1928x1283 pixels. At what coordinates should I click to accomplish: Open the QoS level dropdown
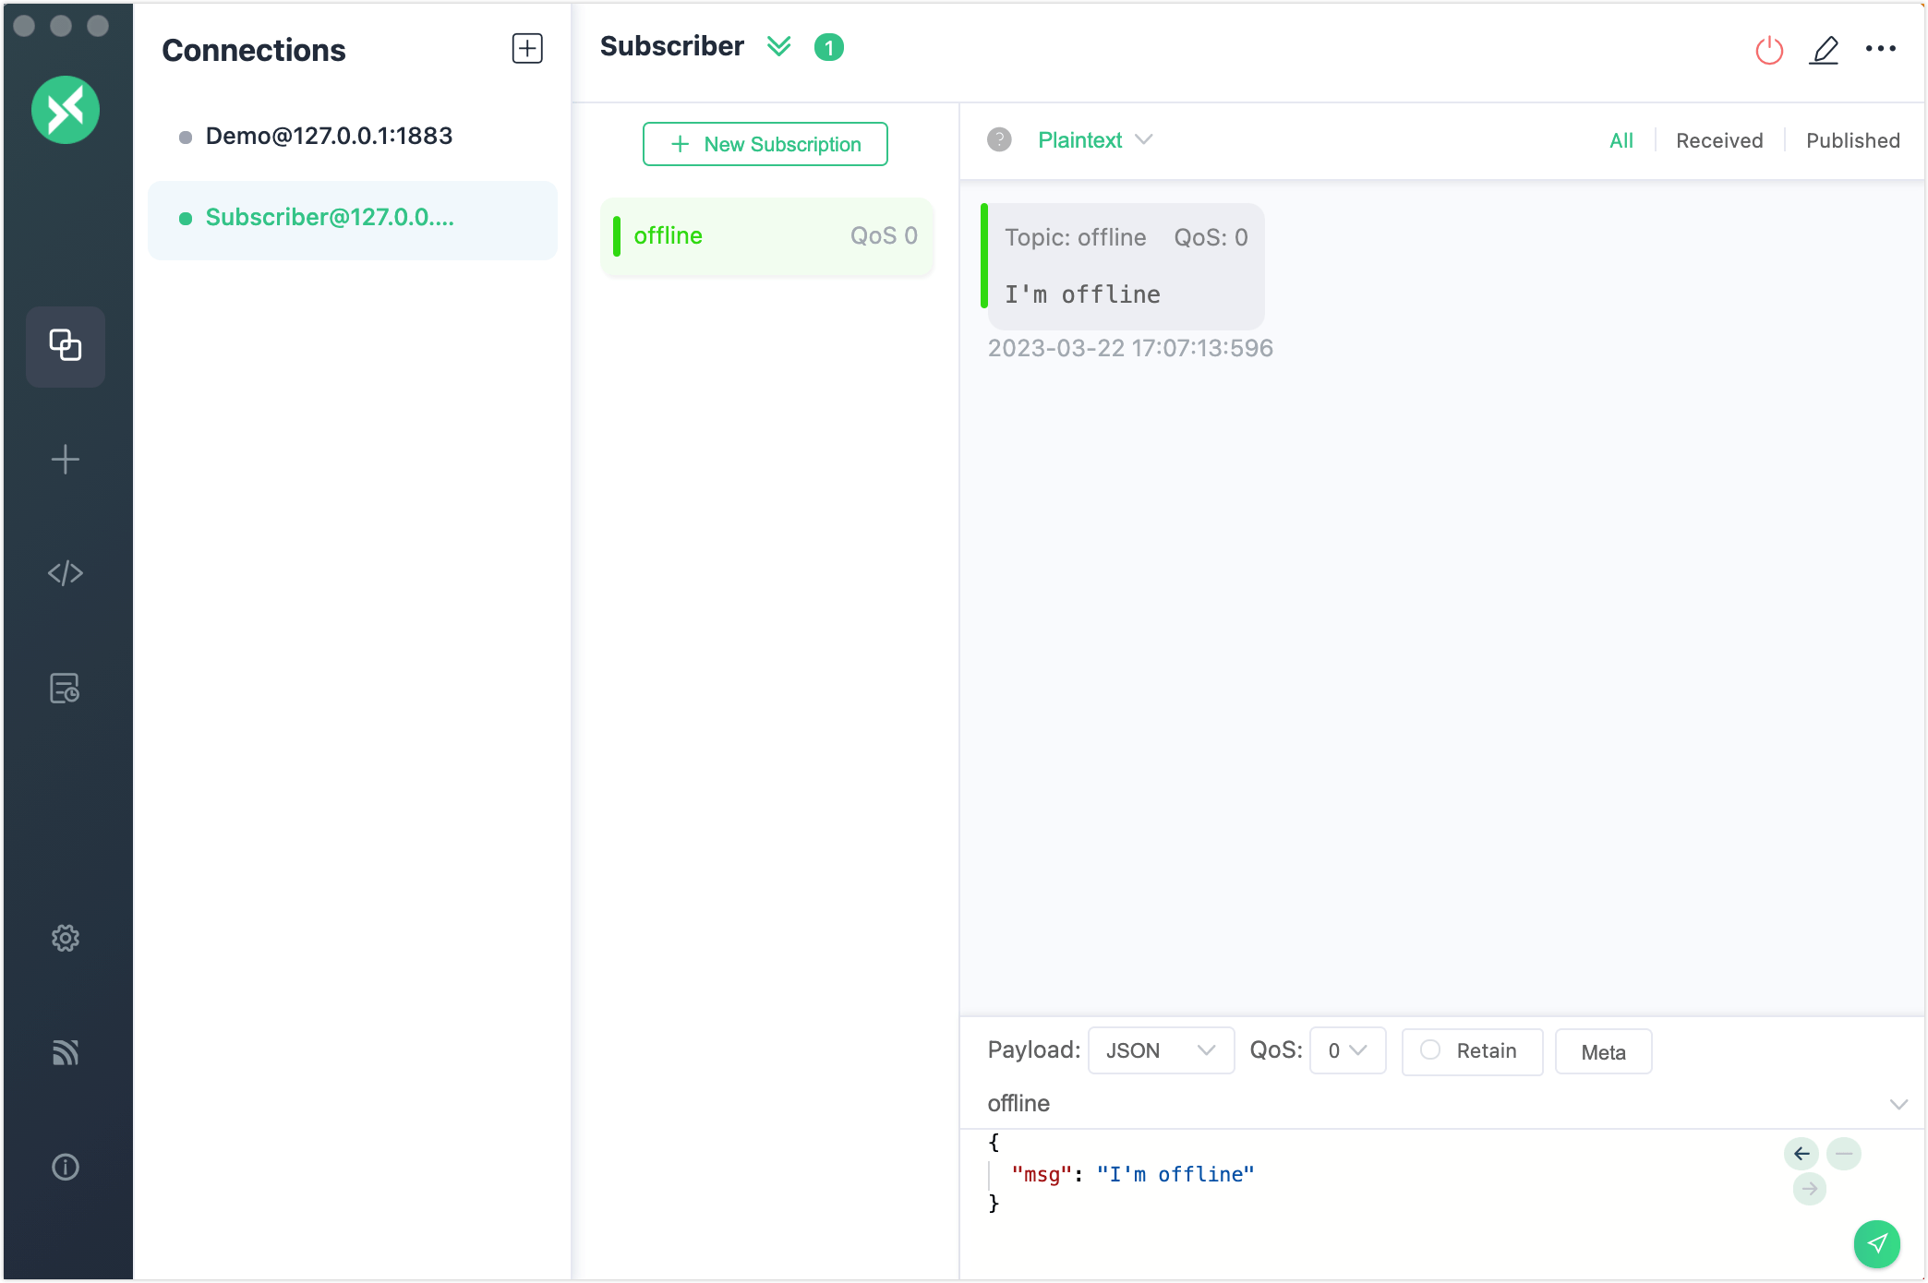point(1347,1050)
